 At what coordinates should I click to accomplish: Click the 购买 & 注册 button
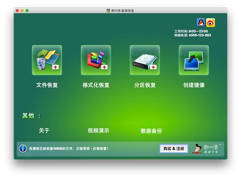pos(174,149)
